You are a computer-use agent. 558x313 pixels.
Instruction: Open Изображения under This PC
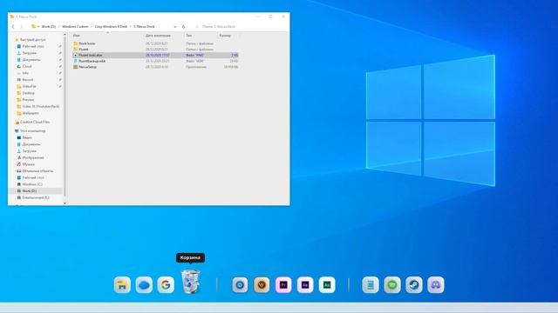tap(33, 157)
